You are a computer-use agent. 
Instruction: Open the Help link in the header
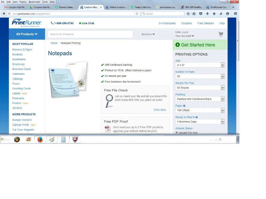click(x=222, y=23)
